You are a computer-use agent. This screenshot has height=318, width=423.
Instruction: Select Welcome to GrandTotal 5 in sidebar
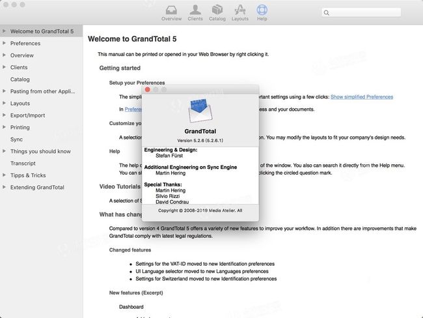pos(42,31)
